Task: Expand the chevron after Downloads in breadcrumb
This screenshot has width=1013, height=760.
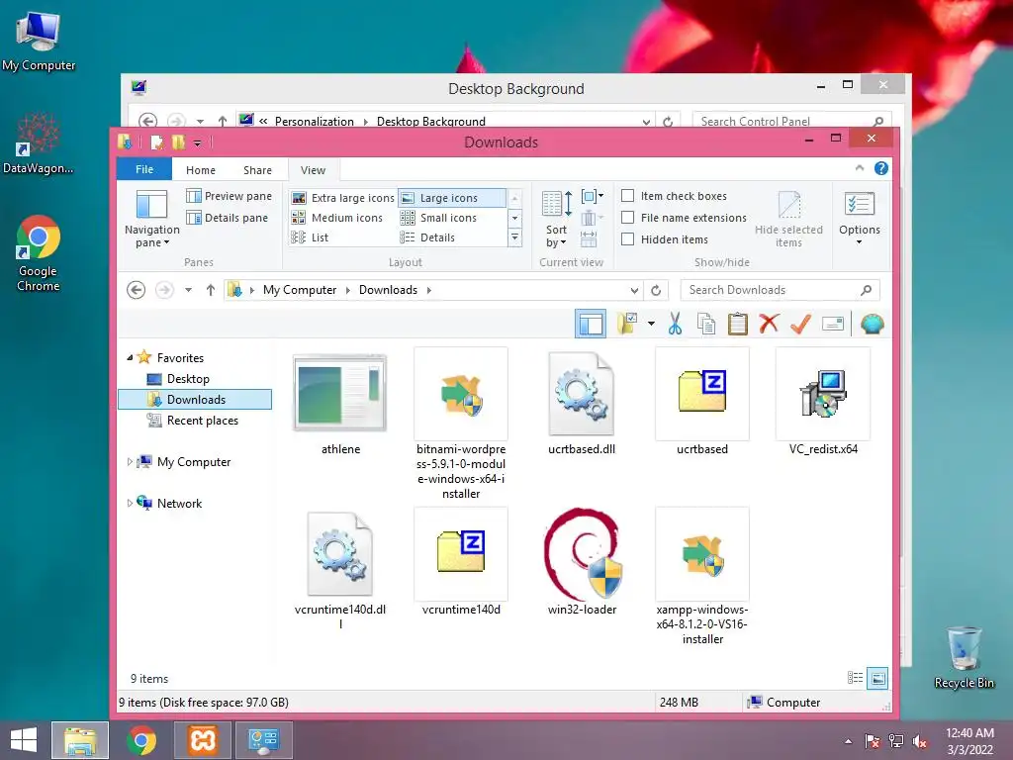Action: (429, 290)
